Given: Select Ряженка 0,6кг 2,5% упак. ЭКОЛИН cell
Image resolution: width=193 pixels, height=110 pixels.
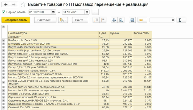Looking at the screenshot, I should (x=53, y=94).
